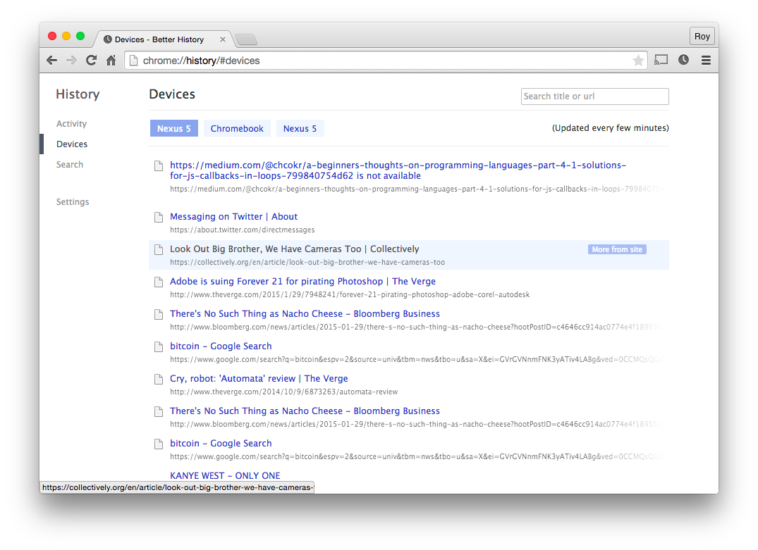
Task: Click the page icon beside Adobe is suing Forever 21
Action: coord(159,282)
